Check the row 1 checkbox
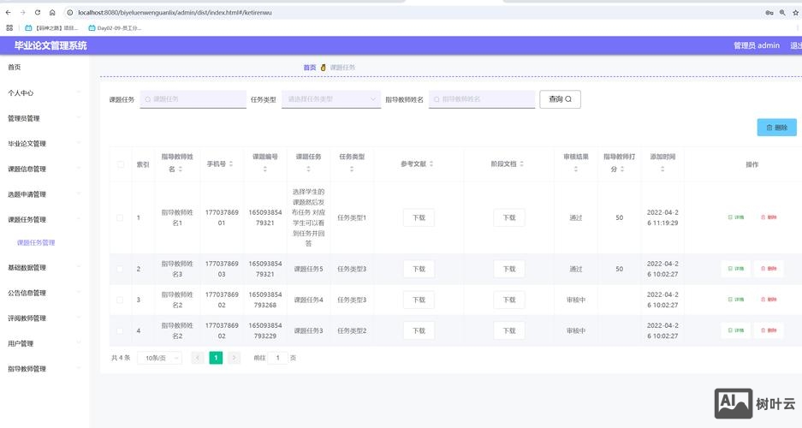The height and width of the screenshot is (428, 802). point(120,217)
